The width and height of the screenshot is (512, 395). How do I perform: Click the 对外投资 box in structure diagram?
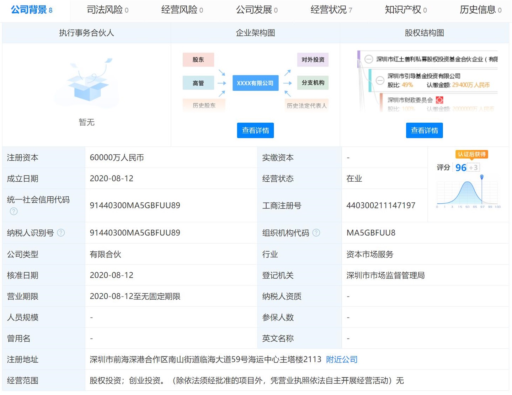[313, 60]
